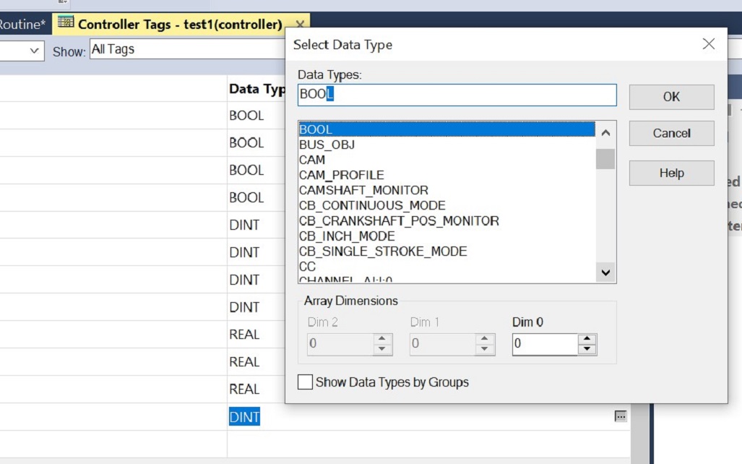Close the Controller Tags tab with its X

[x=301, y=24]
